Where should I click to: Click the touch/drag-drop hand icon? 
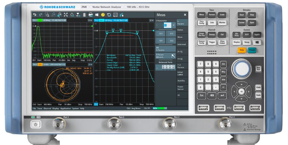121,15
